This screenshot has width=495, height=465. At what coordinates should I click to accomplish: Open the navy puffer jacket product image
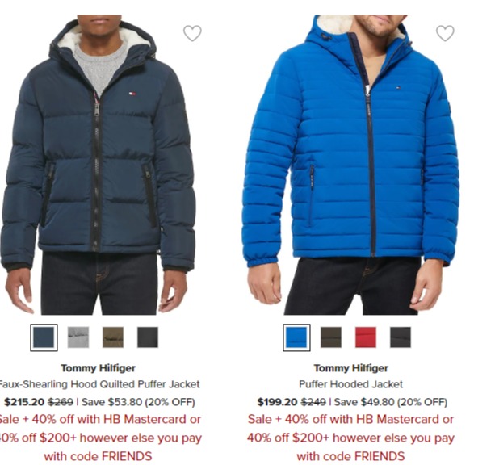click(x=98, y=165)
